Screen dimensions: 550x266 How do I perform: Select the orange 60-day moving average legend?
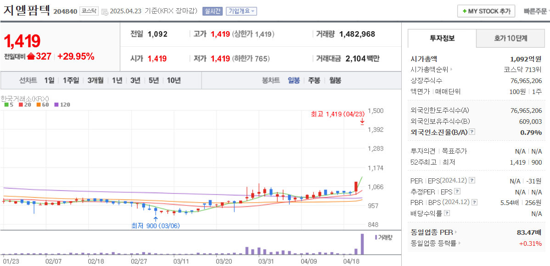pyautogui.click(x=42, y=105)
